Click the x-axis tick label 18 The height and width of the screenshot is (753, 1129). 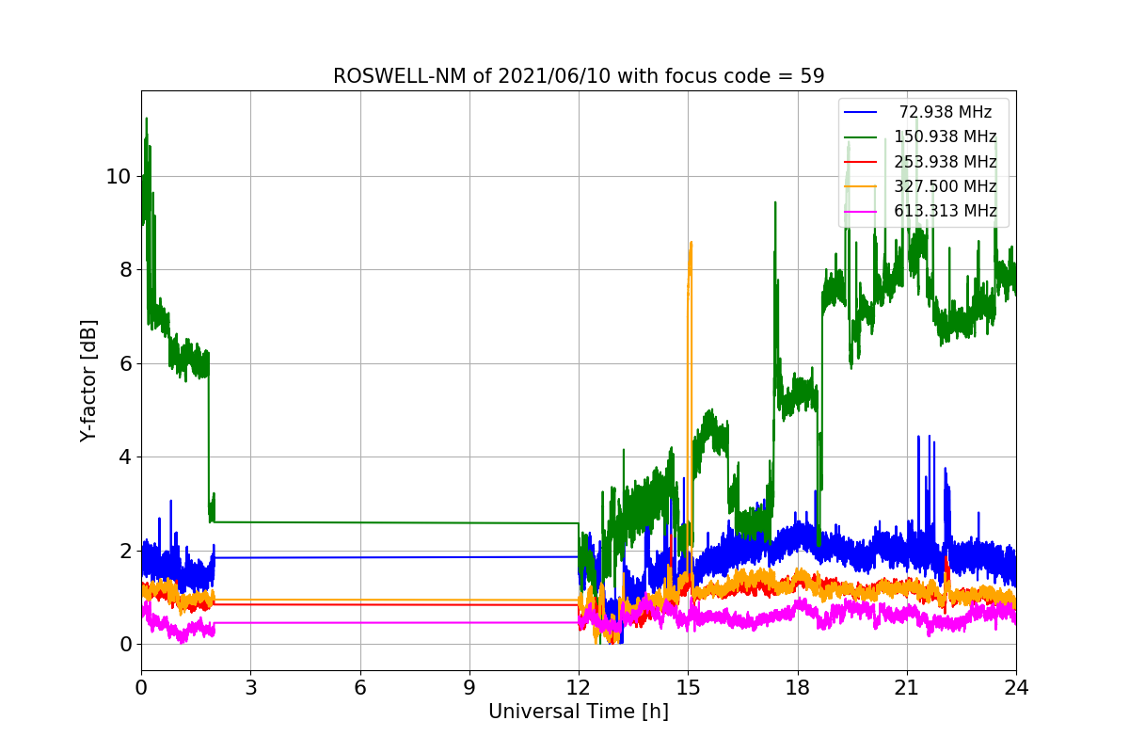coord(797,688)
